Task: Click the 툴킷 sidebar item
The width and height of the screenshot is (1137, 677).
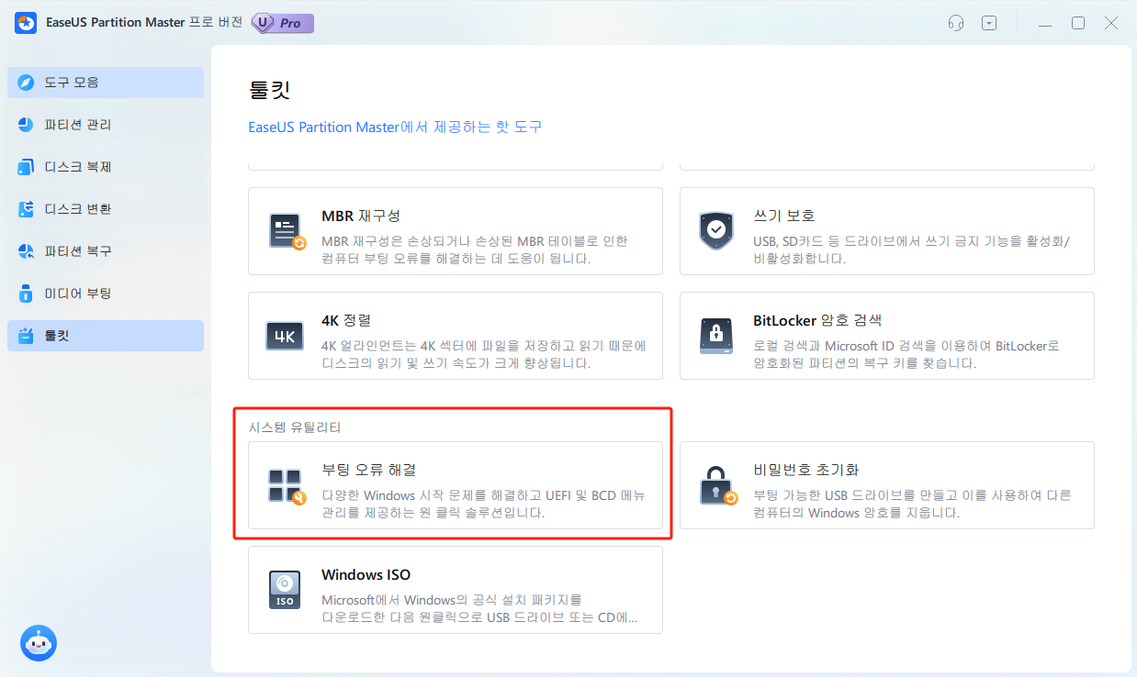Action: pos(106,336)
